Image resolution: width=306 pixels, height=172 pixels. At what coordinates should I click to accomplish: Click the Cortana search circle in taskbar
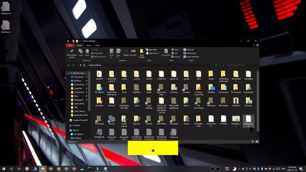[x=11, y=169]
